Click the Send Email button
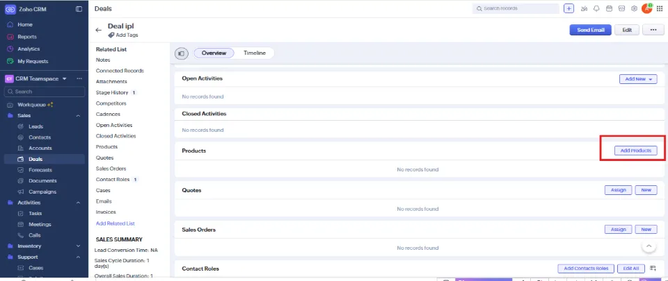 pyautogui.click(x=591, y=30)
